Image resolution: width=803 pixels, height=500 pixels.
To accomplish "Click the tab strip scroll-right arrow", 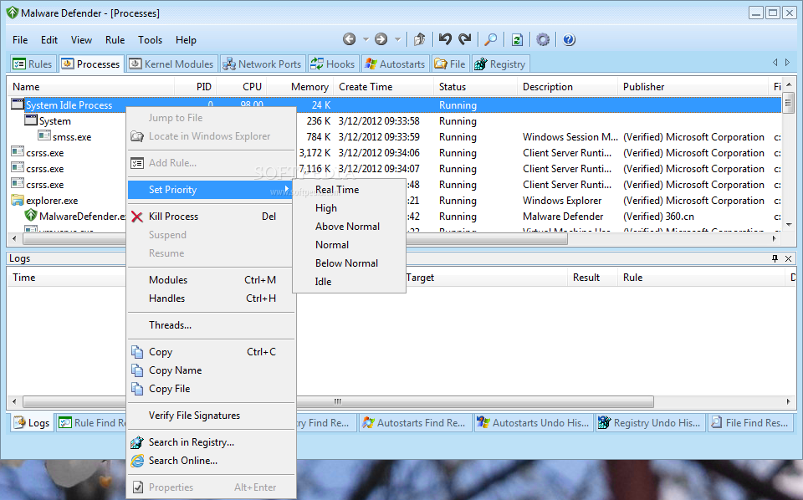I will (x=788, y=63).
